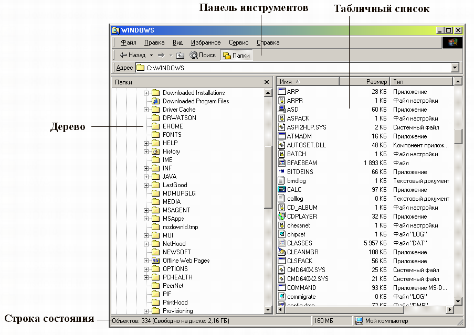Click the CLASSES DAT file icon
Viewport: 474px width, 335px height.
point(282,243)
